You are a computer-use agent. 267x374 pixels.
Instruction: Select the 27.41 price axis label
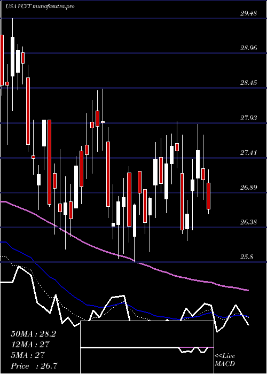248,153
